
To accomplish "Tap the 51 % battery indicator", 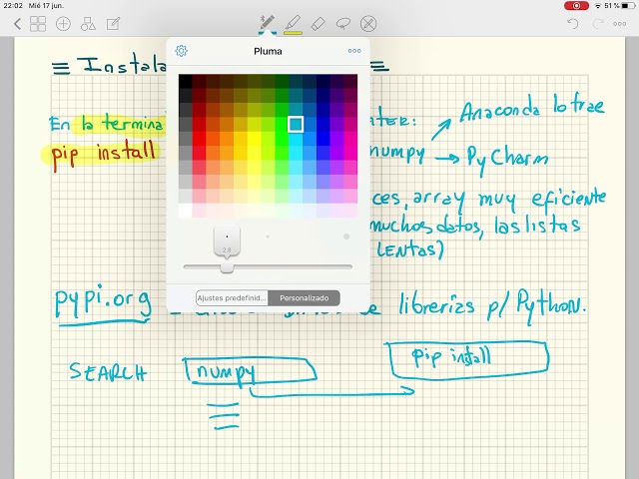I will click(x=619, y=6).
